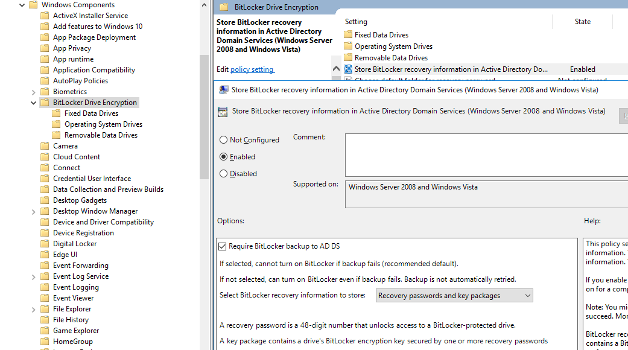Select the App runtime folder icon

click(45, 59)
